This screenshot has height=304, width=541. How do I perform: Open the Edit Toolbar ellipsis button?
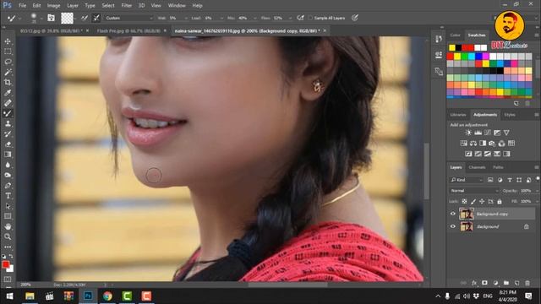pyautogui.click(x=8, y=247)
